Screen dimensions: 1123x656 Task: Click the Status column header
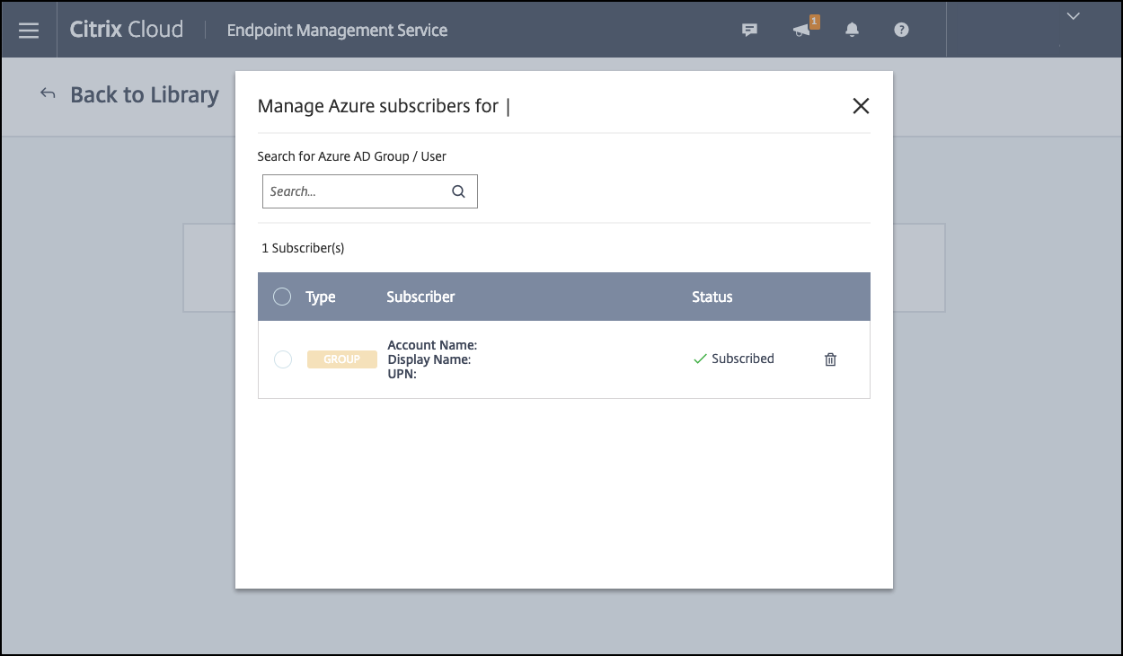pyautogui.click(x=712, y=297)
